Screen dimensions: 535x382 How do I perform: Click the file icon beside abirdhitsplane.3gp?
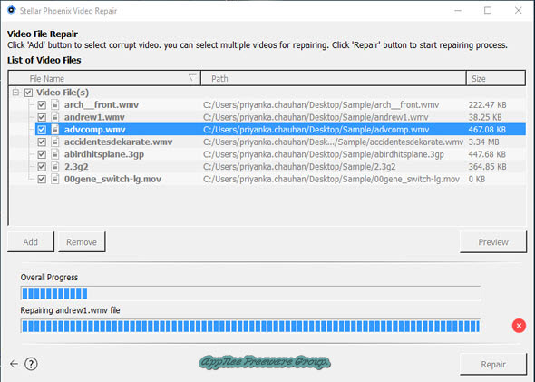click(x=55, y=154)
